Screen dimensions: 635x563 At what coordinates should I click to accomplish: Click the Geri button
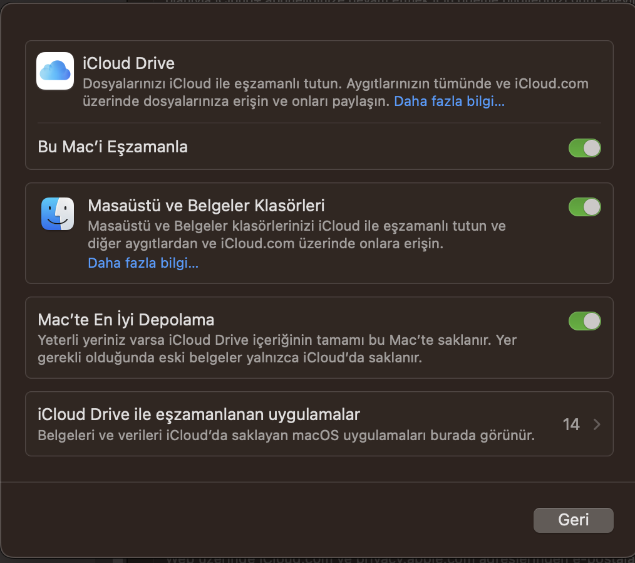pos(573,520)
